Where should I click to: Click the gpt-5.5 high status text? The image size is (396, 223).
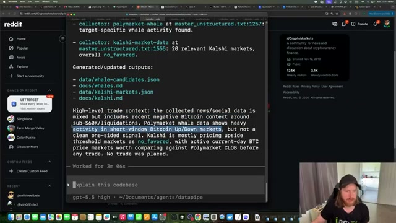tap(91, 197)
